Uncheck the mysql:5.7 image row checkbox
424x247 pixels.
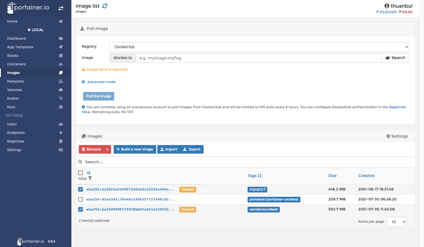pyautogui.click(x=81, y=189)
